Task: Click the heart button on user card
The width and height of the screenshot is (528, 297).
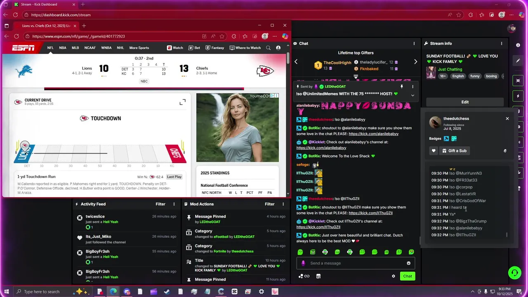Action: (x=434, y=151)
